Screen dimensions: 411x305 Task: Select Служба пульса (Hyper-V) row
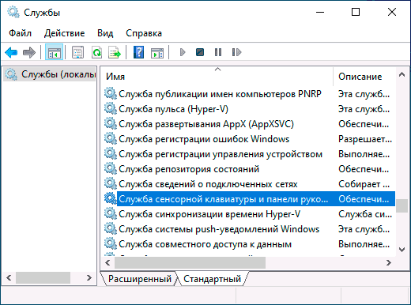coord(173,109)
